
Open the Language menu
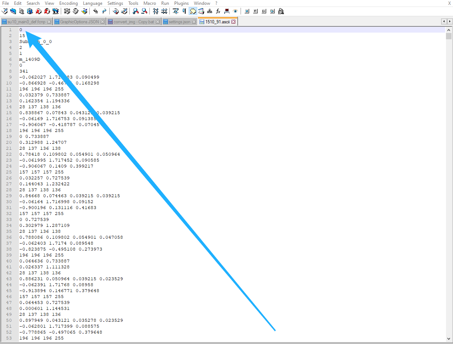coord(93,3)
